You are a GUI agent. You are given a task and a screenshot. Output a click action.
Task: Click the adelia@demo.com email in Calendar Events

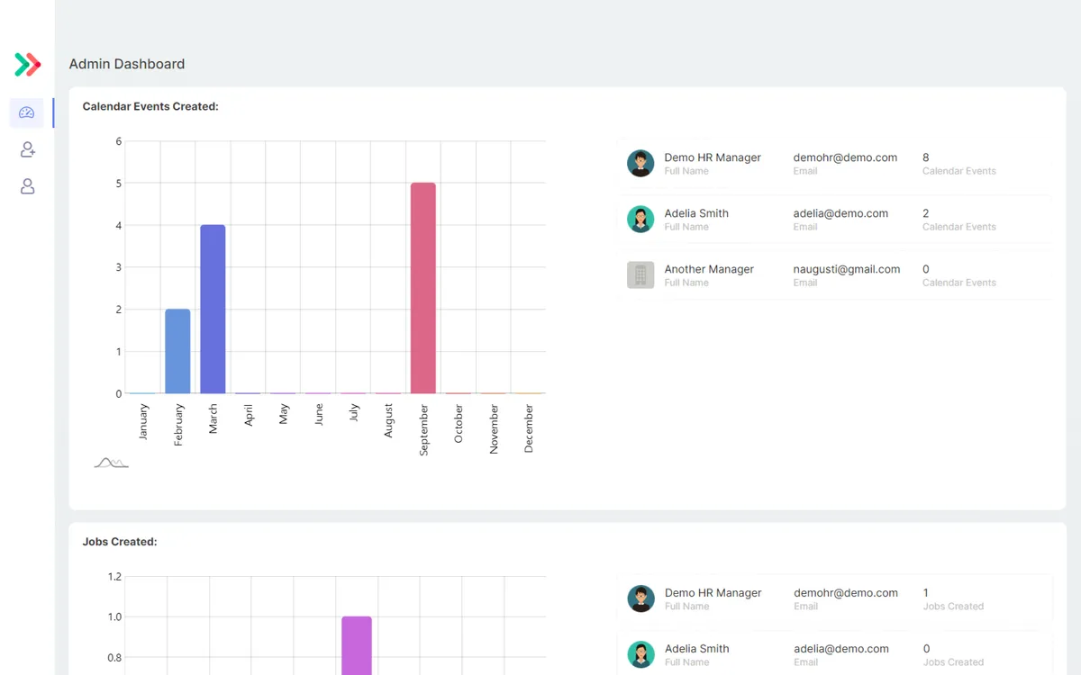tap(840, 213)
